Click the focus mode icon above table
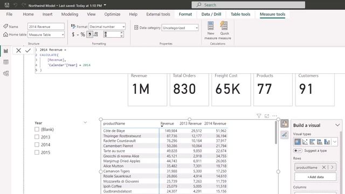This screenshot has height=194, width=345. click(267, 116)
